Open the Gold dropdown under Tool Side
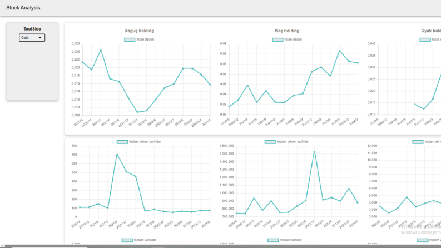Image resolution: width=441 pixels, height=248 pixels. (32, 38)
